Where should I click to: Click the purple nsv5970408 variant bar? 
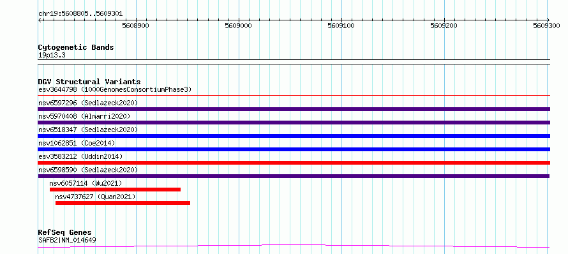click(x=294, y=123)
